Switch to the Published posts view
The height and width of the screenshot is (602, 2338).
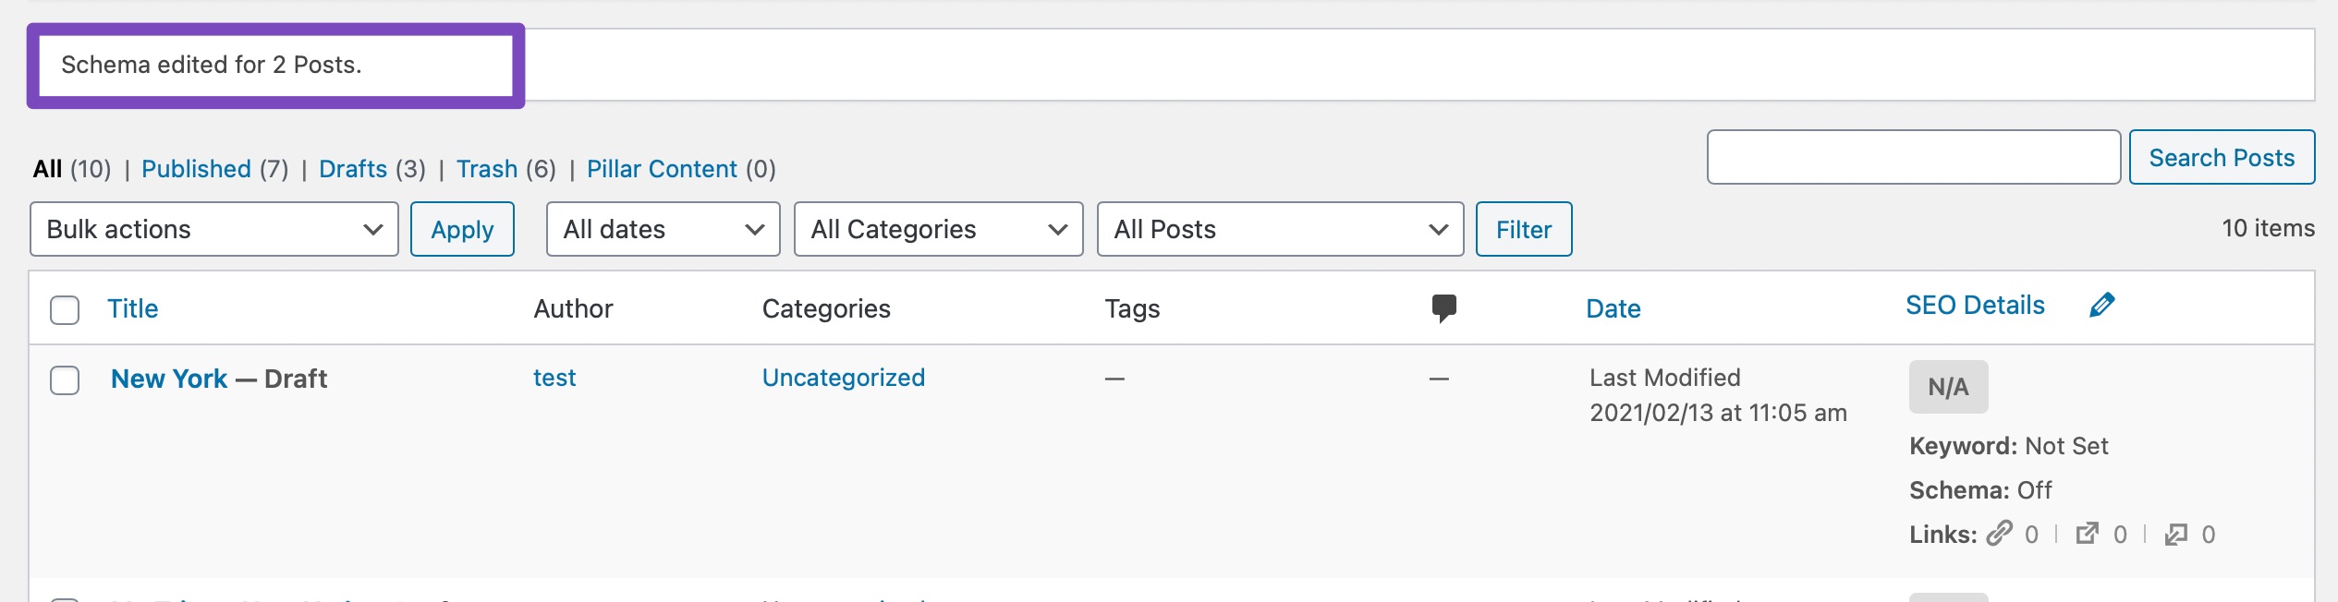[196, 169]
